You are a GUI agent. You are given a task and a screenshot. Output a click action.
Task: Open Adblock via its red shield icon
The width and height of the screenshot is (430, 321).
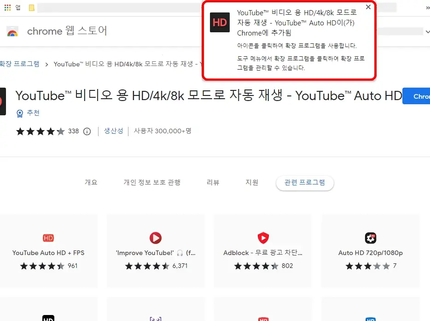pos(262,238)
